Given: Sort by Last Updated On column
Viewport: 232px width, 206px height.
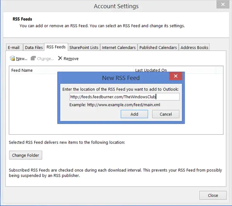Looking at the screenshot, I should coord(151,70).
